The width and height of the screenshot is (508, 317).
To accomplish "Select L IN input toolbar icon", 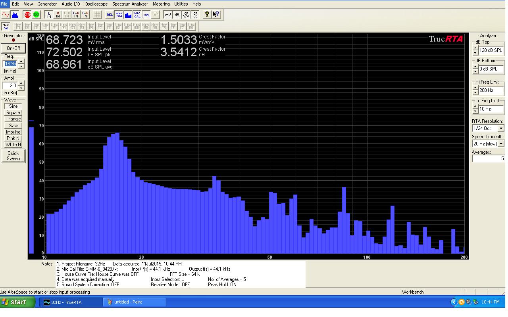I will [x=49, y=15].
